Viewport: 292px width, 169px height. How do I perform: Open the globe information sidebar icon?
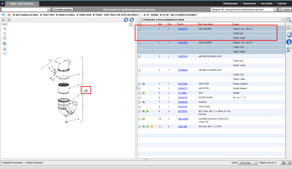(289, 35)
